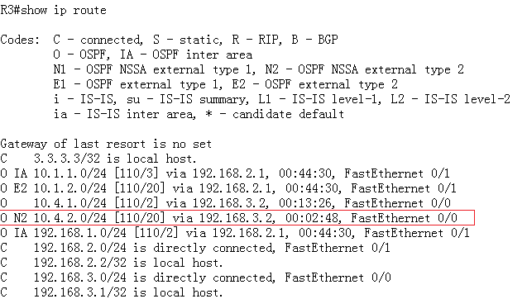Click the 00:02:48 timer in highlighted route
The width and height of the screenshot is (527, 299).
pyautogui.click(x=312, y=218)
